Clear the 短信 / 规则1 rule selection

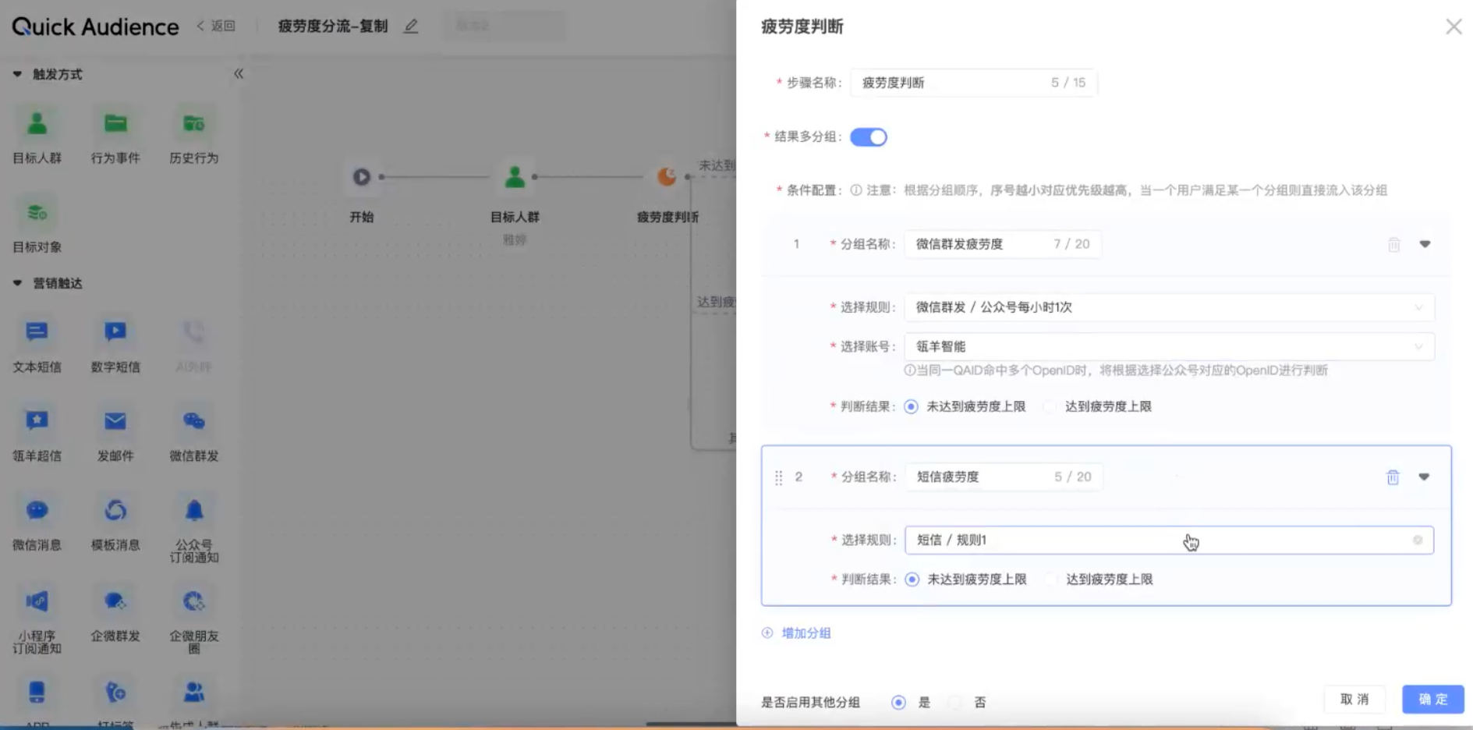click(1418, 540)
